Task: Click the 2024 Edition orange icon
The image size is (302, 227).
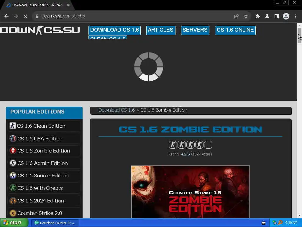Action: pos(13,201)
